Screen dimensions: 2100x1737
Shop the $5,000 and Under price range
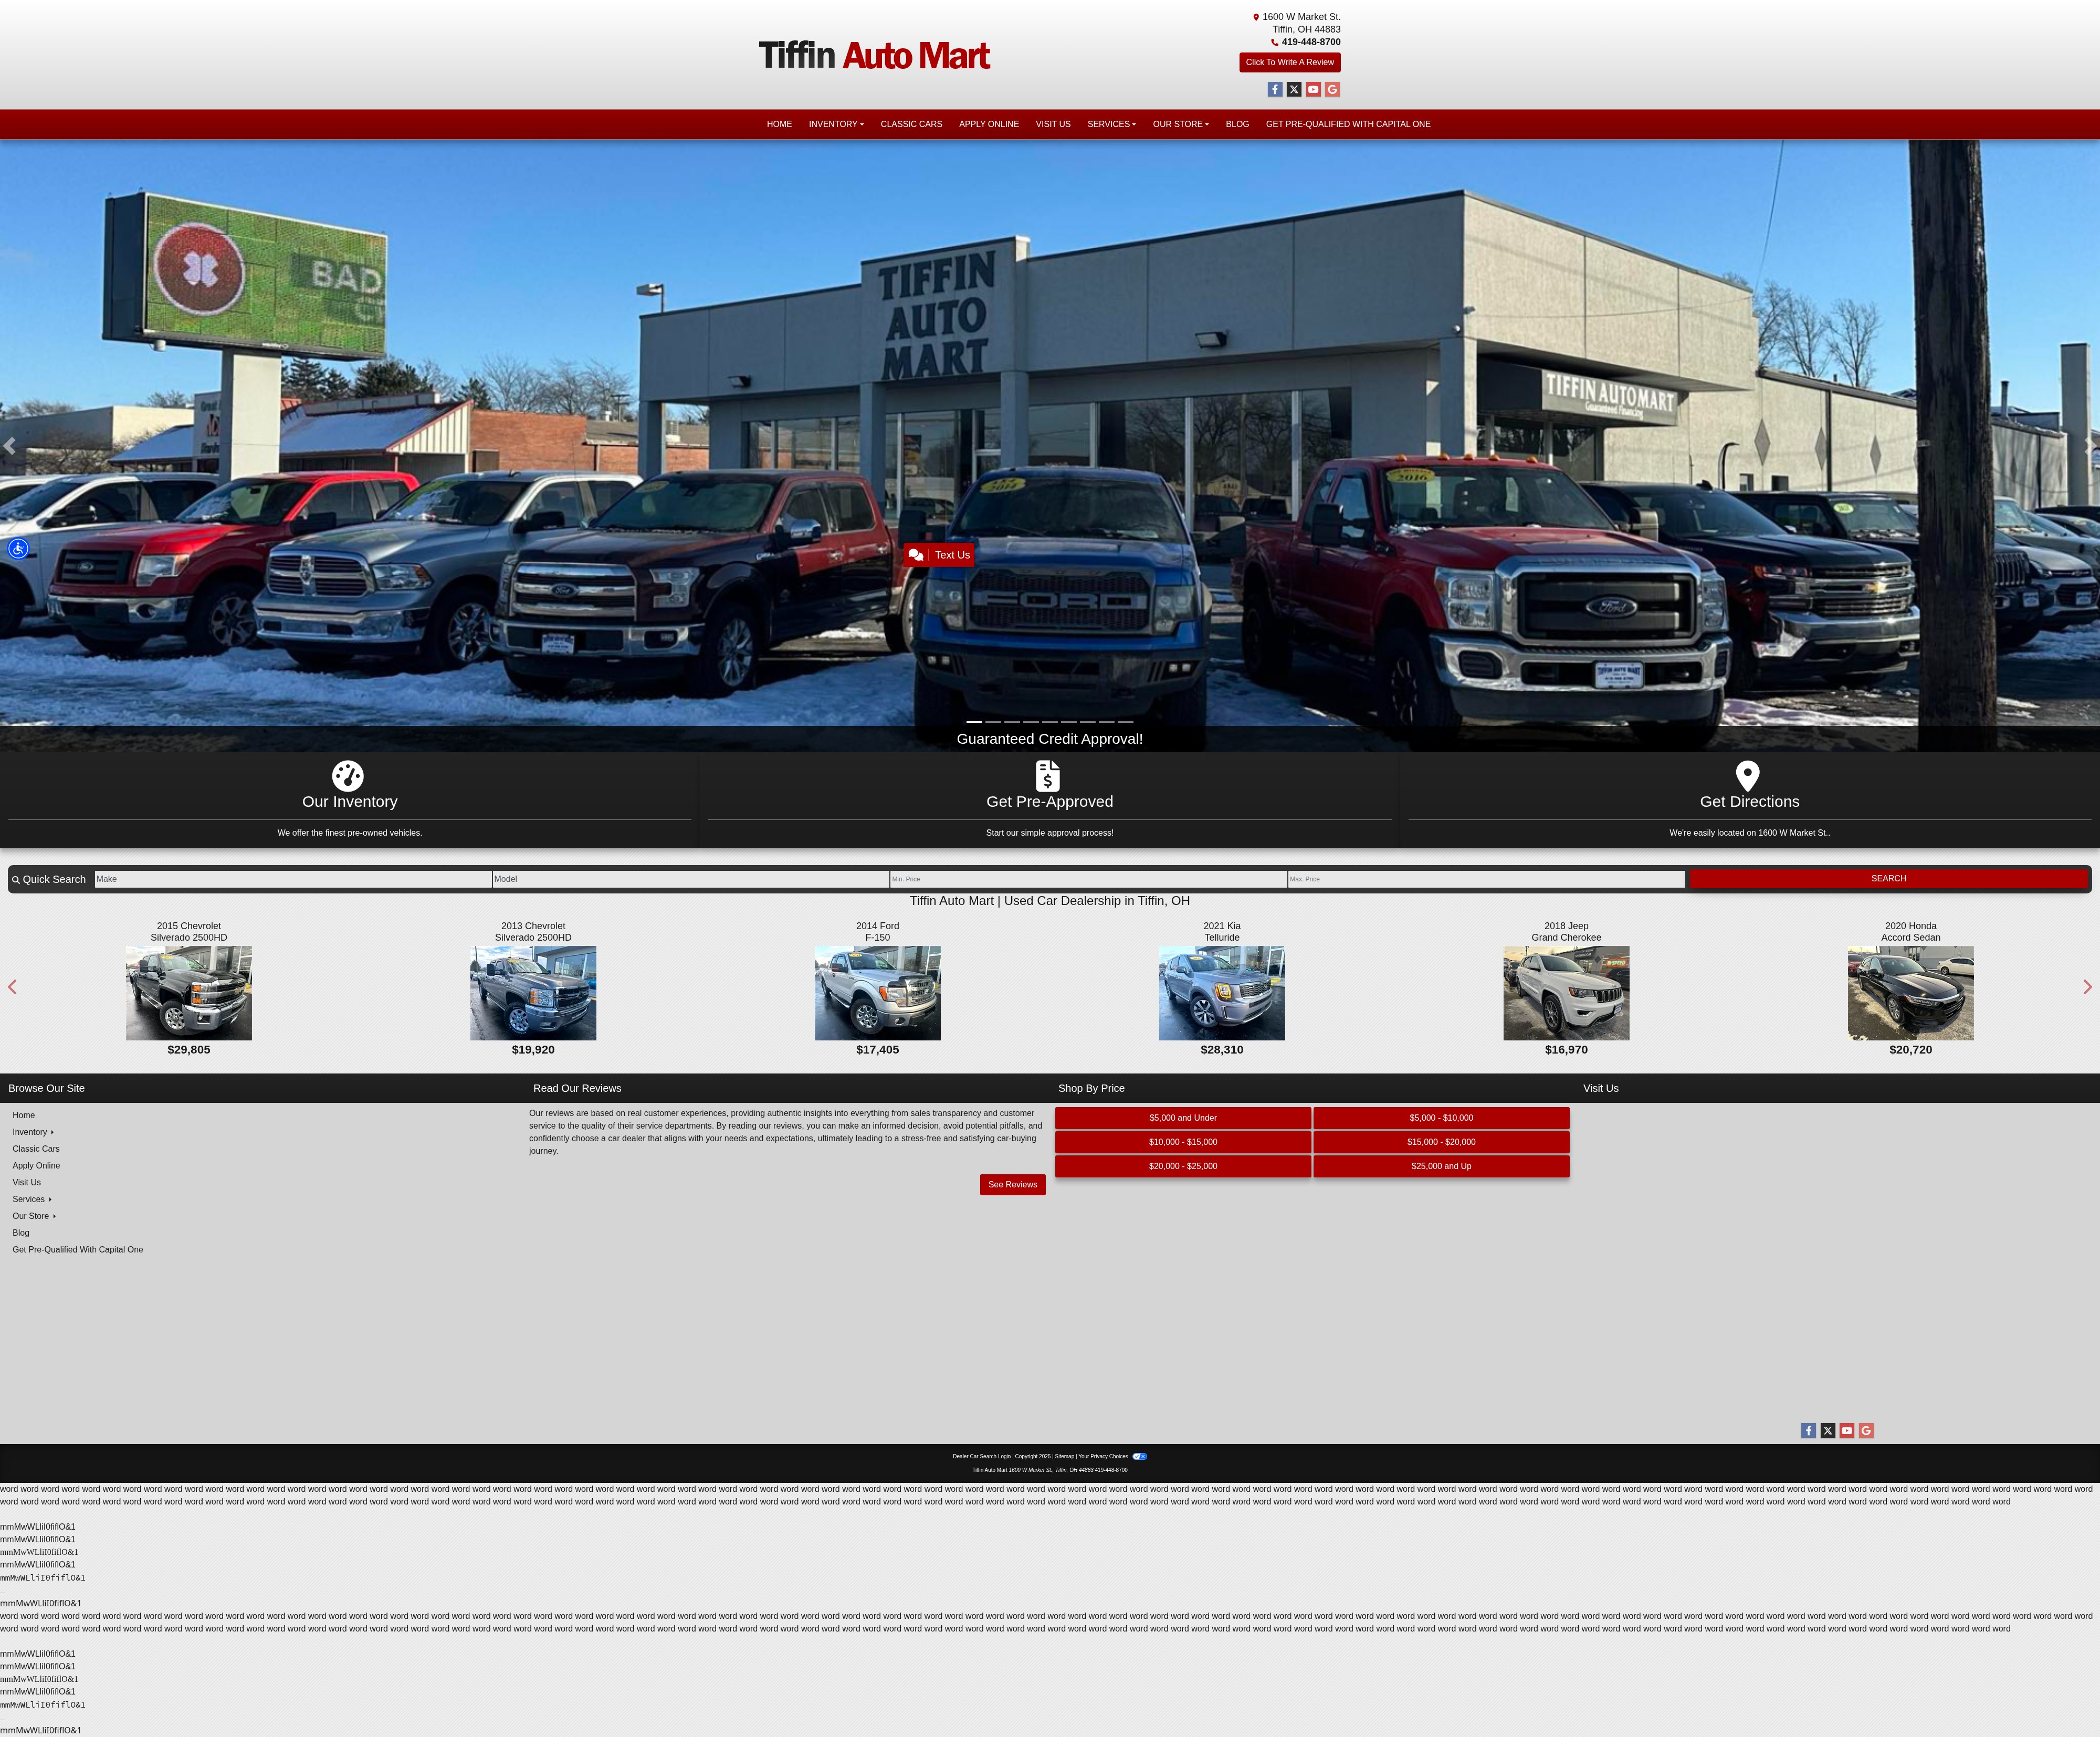tap(1183, 1118)
